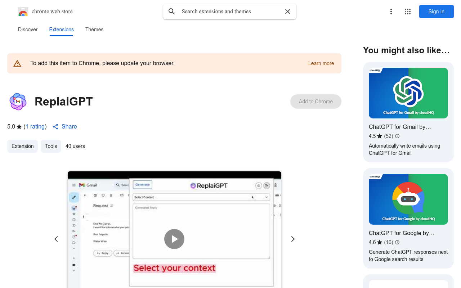This screenshot has height=288, width=461.
Task: Advance to the next screenshot slide
Action: (293, 239)
